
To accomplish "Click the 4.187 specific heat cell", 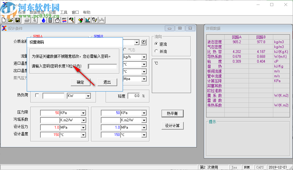I will click(261, 52).
